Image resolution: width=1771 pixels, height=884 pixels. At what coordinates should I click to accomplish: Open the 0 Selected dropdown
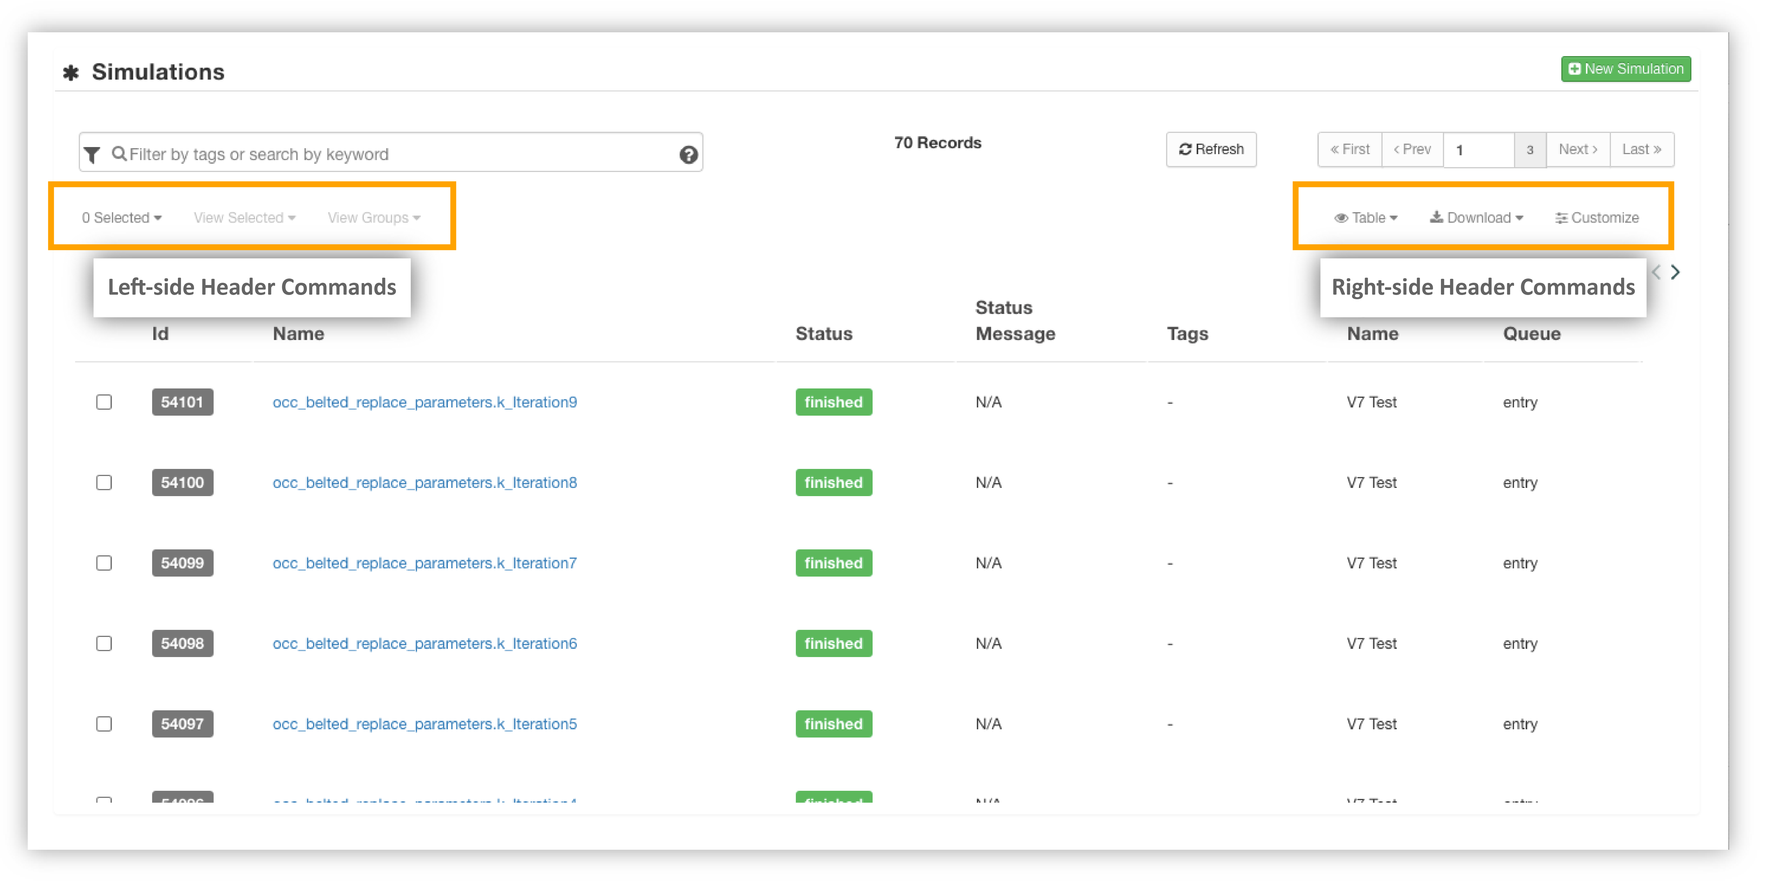click(x=122, y=218)
